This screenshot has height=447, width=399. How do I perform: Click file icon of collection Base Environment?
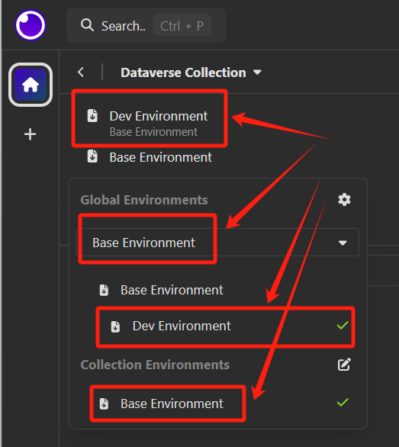tap(104, 404)
